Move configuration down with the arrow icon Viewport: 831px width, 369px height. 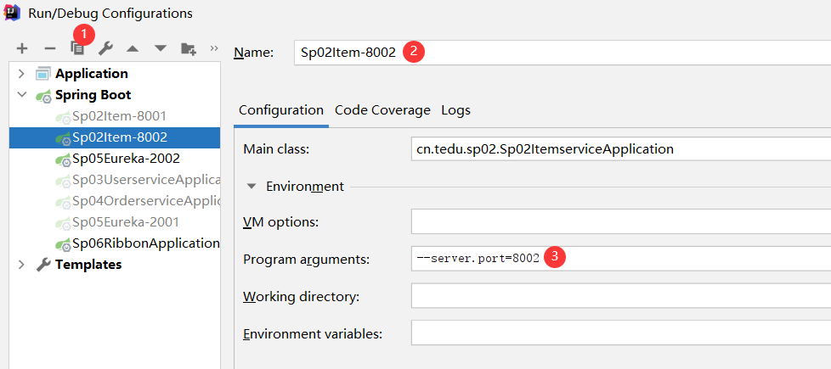pos(160,48)
